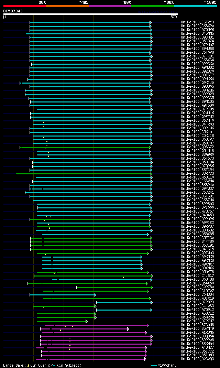Select label UniRef100_Q5JML8

pyautogui.click(x=197, y=151)
